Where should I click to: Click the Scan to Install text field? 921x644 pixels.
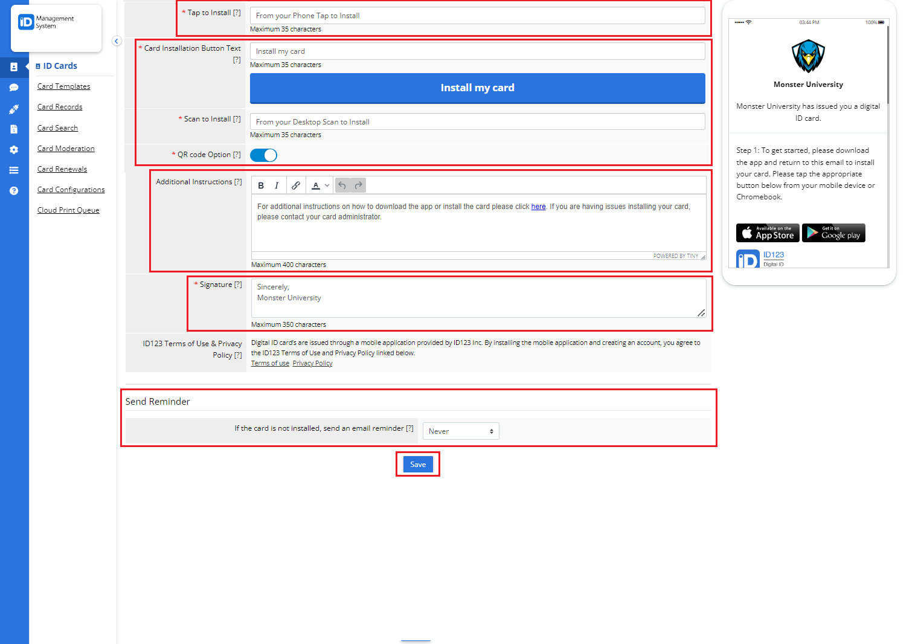(478, 121)
